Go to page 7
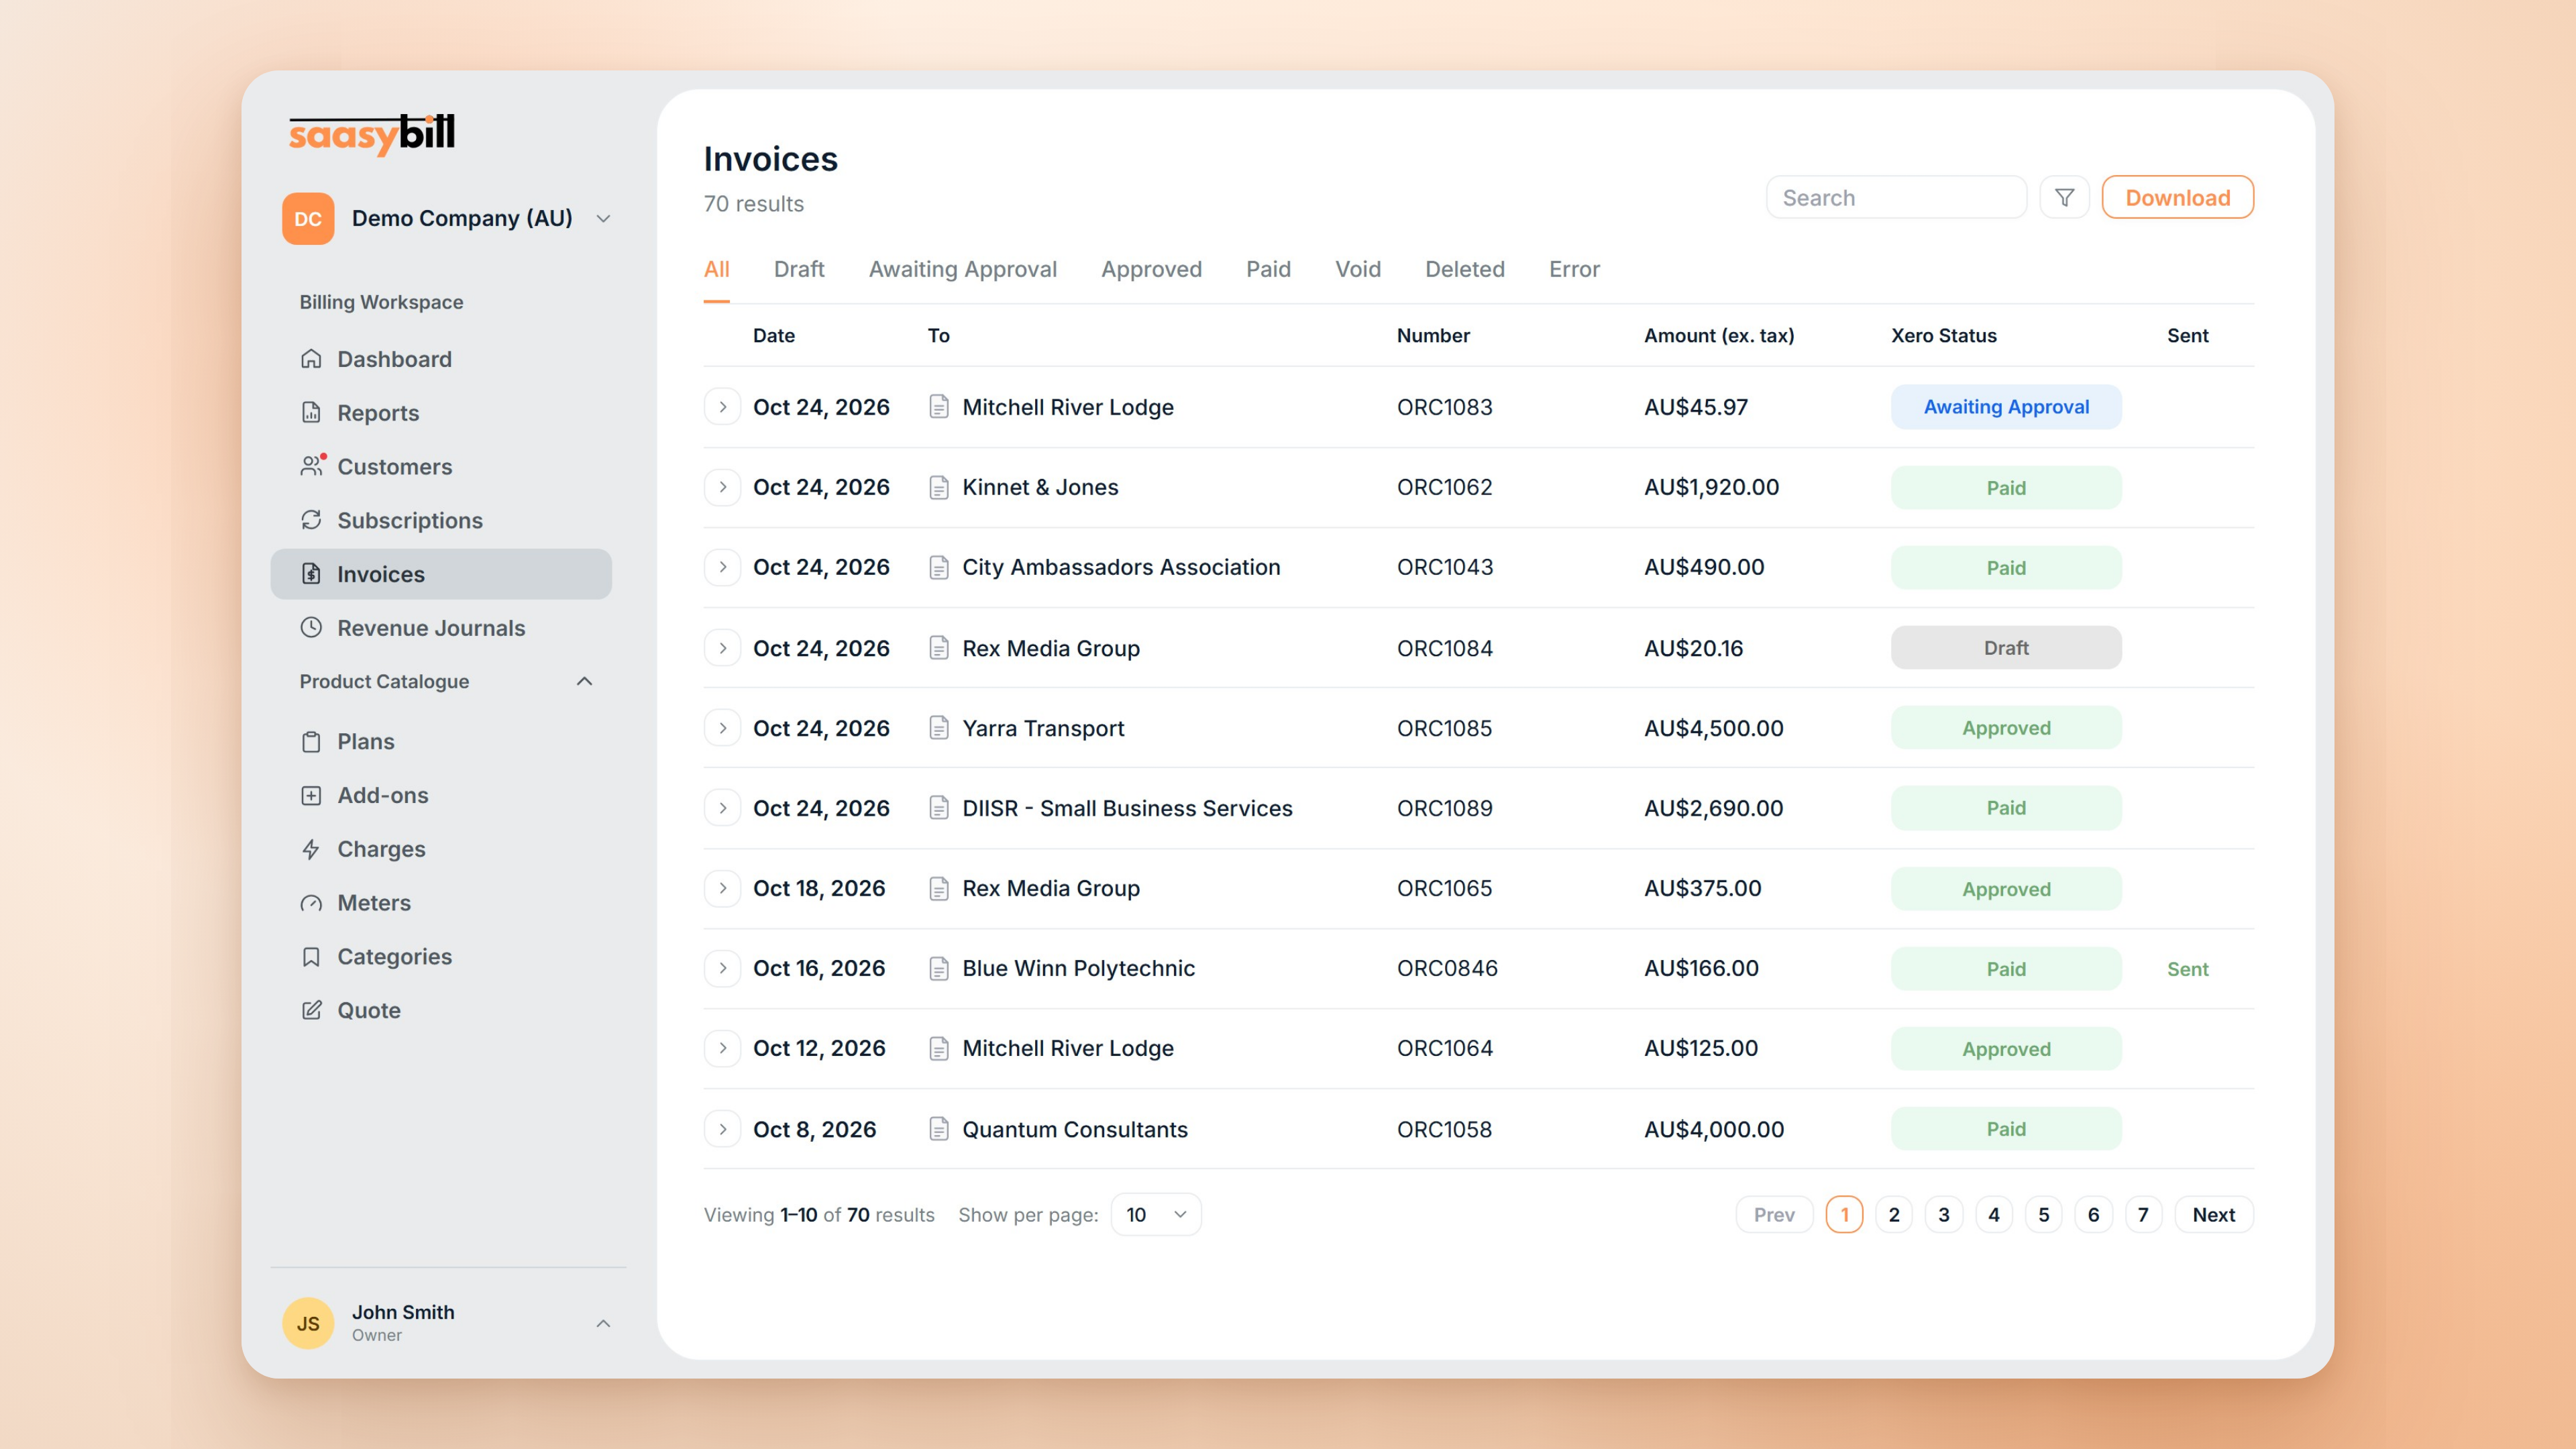The height and width of the screenshot is (1449, 2576). click(2142, 1214)
